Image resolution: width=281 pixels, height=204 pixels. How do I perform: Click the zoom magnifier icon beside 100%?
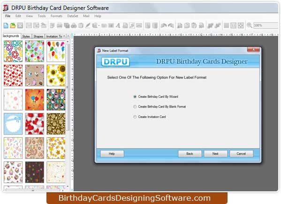tap(249, 25)
